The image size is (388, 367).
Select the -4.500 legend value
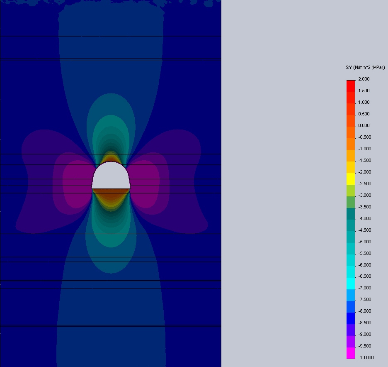click(364, 230)
